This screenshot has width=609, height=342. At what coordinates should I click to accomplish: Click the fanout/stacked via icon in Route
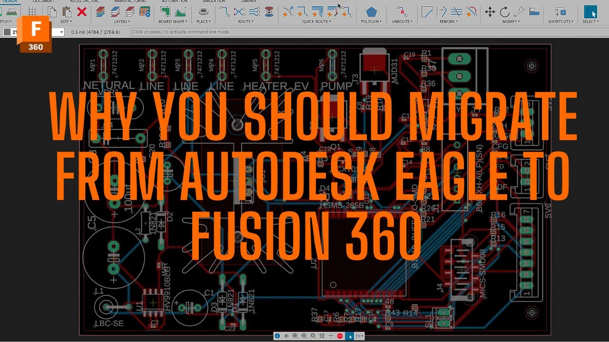click(x=269, y=12)
